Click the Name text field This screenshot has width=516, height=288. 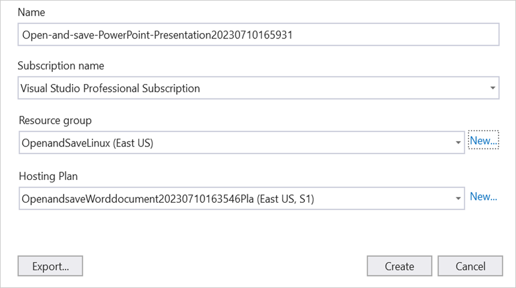click(258, 35)
